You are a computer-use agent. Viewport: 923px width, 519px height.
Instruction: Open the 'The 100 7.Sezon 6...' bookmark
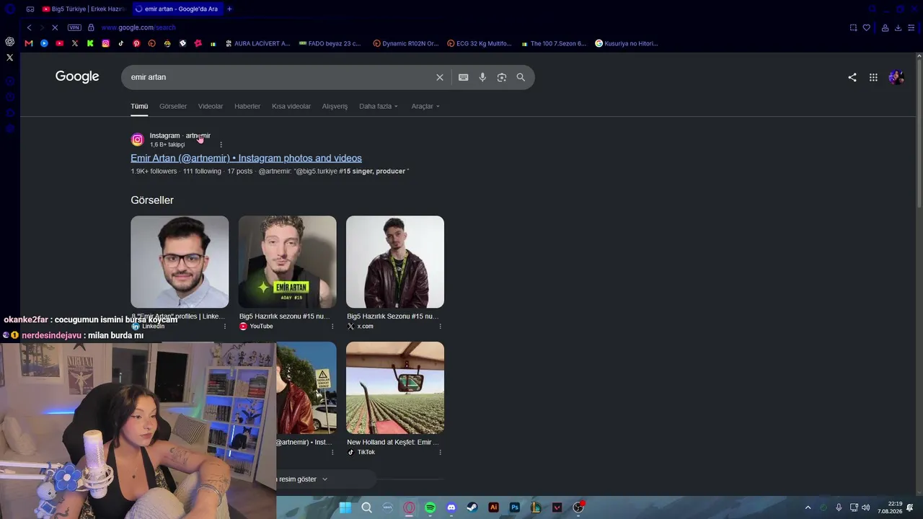(x=554, y=43)
